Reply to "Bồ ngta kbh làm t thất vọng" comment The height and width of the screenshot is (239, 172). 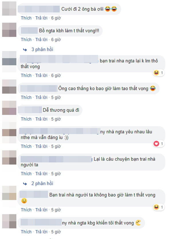point(42,40)
